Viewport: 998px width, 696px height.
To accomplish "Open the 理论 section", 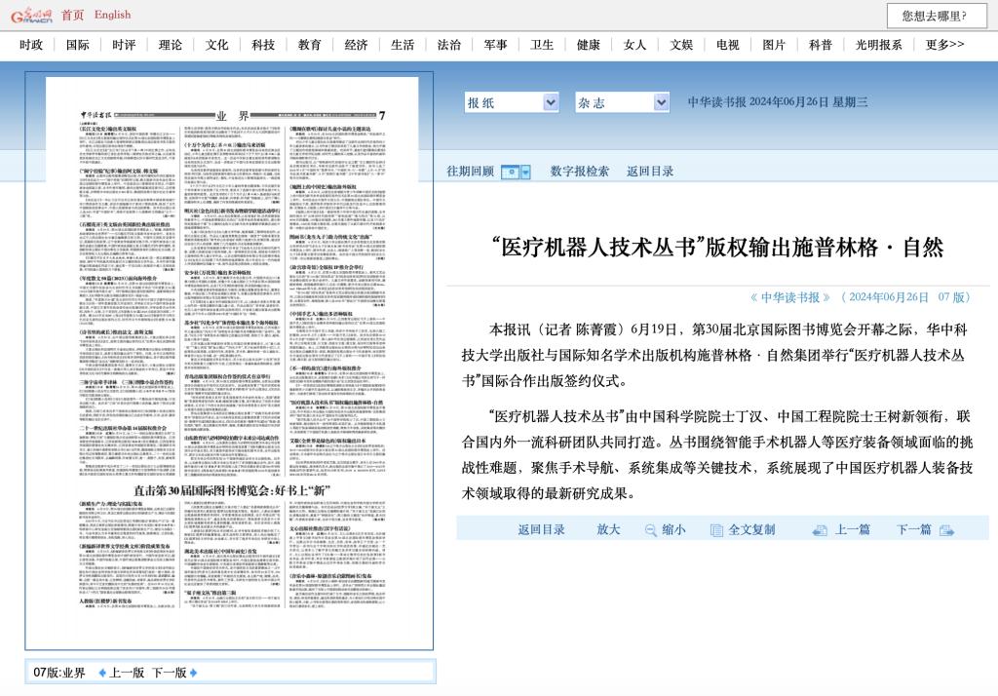I will coord(171,45).
